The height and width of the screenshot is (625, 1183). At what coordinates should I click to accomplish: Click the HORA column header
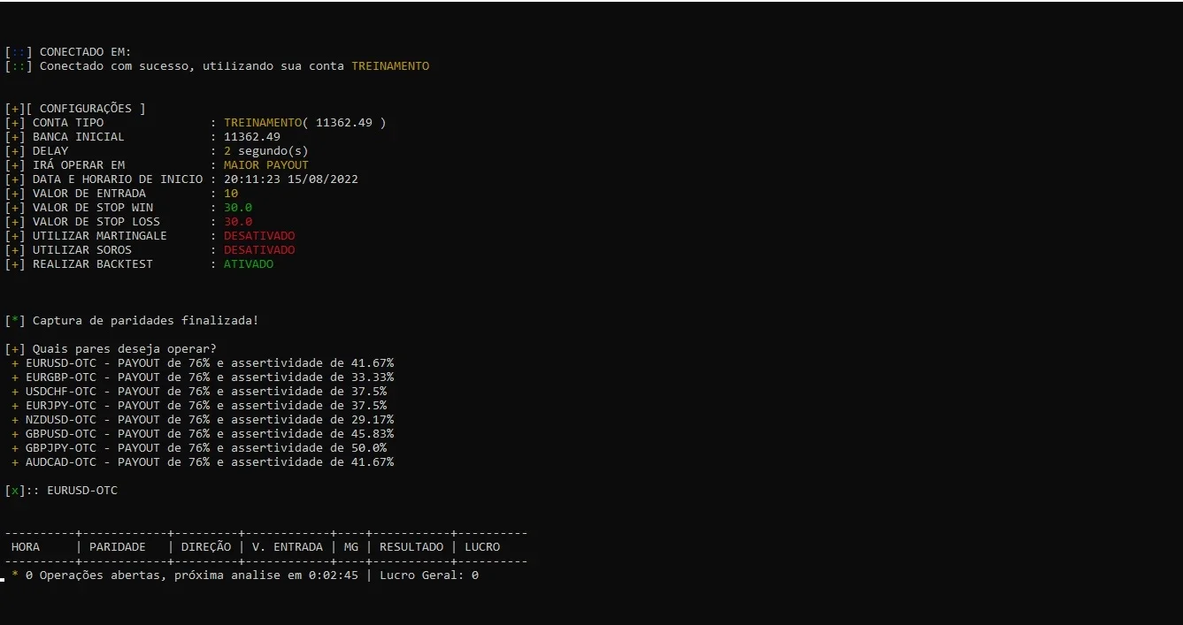coord(26,547)
